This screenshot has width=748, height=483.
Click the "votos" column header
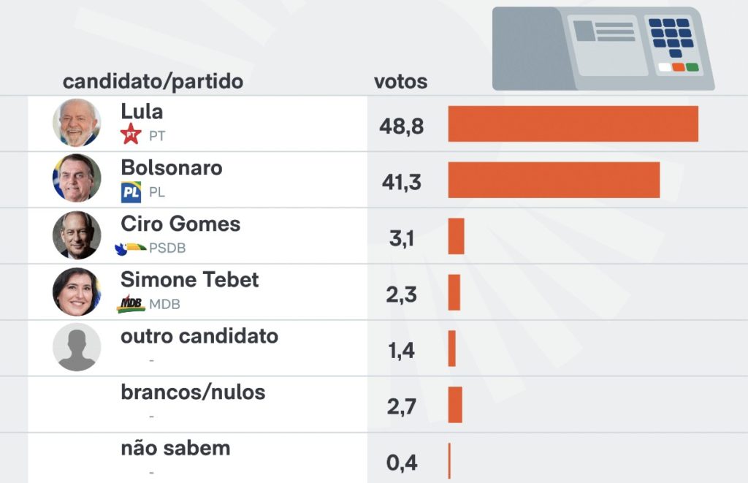coord(400,81)
